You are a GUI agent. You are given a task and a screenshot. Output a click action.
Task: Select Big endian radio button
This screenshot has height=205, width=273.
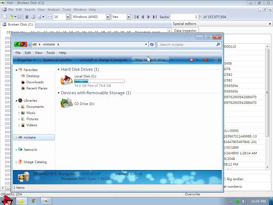(x=224, y=179)
